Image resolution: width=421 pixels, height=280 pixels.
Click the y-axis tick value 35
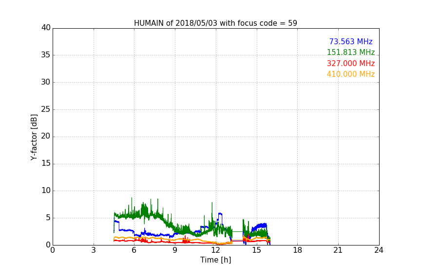click(46, 55)
